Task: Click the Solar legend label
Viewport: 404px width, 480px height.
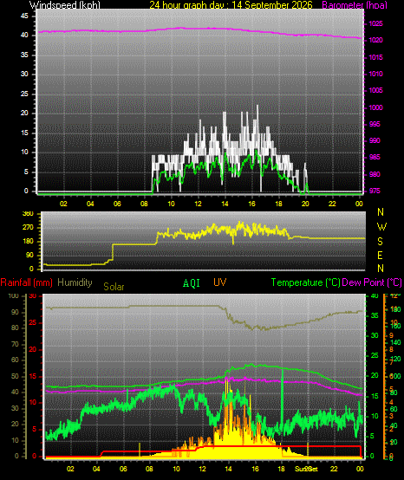Action: [114, 287]
